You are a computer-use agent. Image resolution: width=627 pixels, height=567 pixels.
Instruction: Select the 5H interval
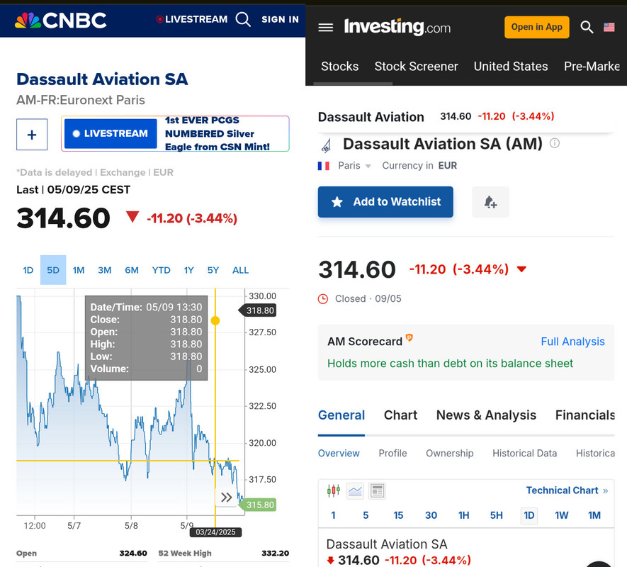click(496, 515)
